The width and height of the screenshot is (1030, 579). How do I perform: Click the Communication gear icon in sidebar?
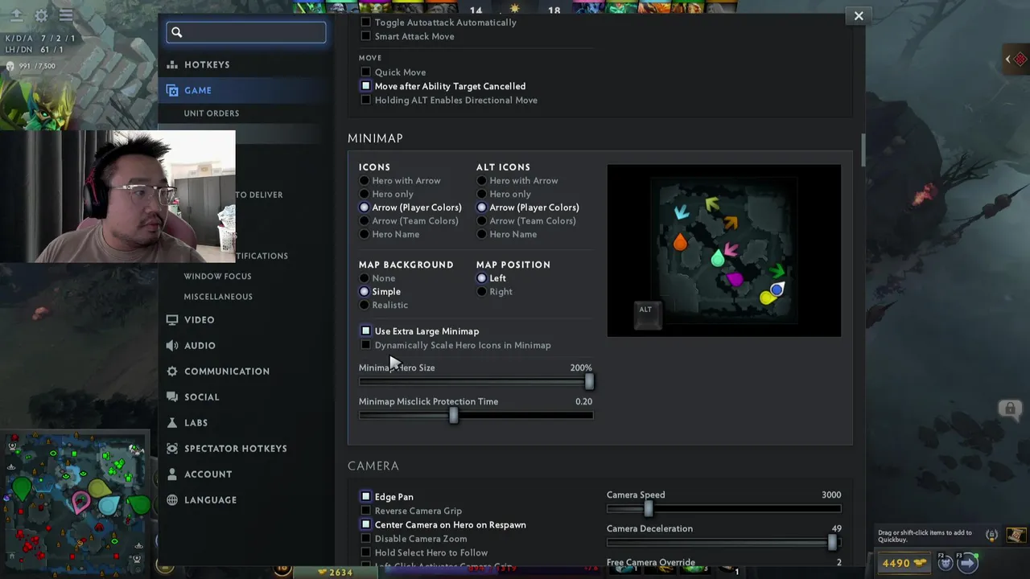[172, 371]
